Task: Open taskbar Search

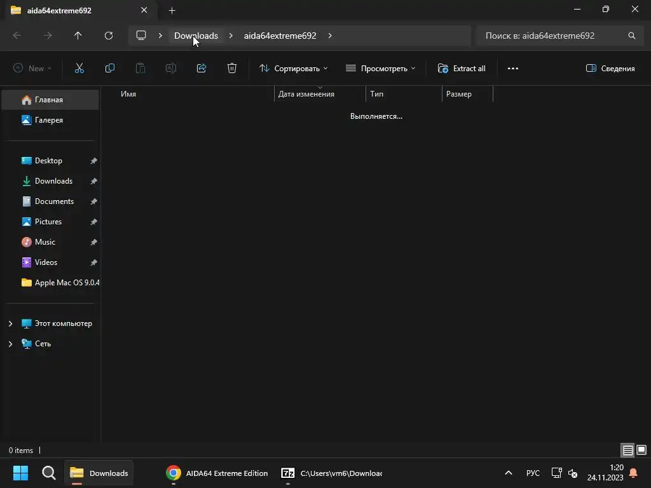Action: tap(48, 473)
